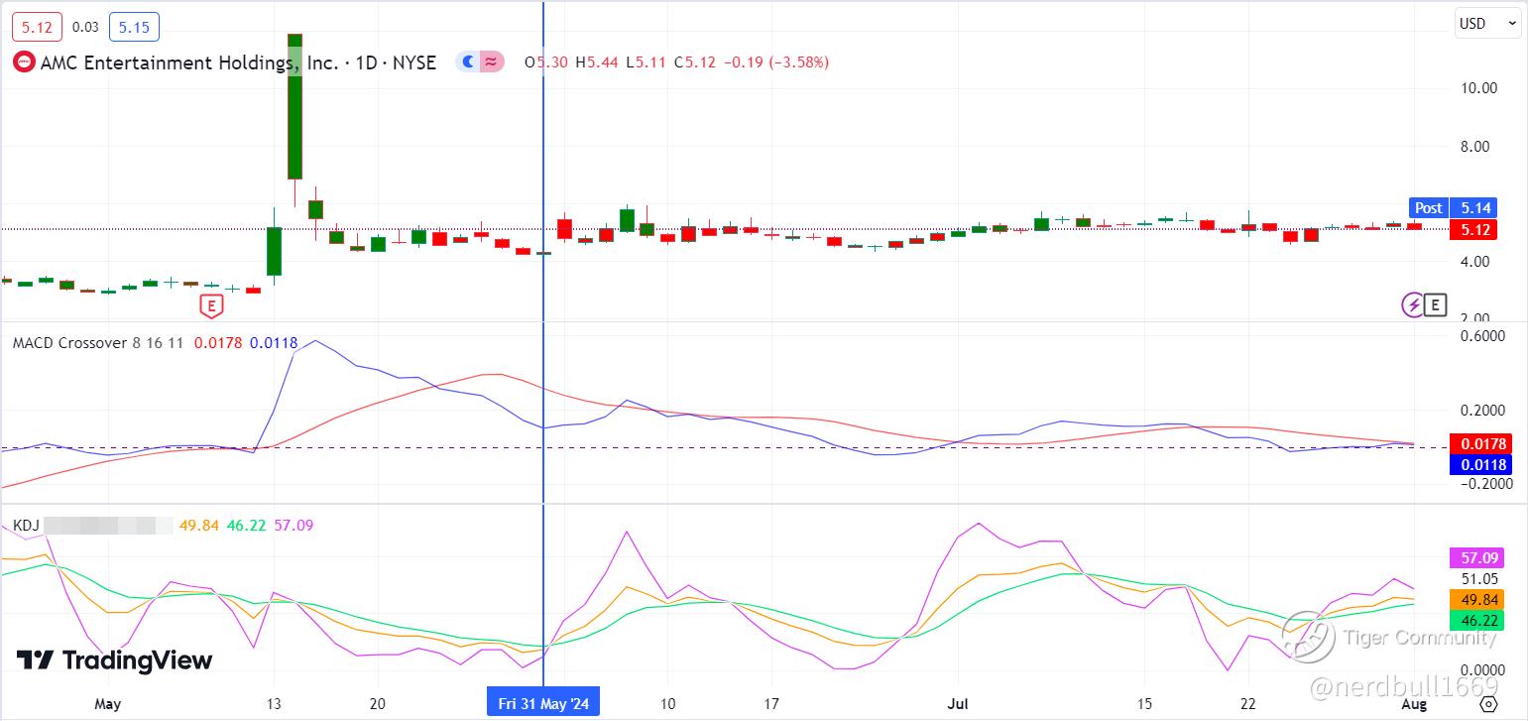Click the tall green candle on May 14
Viewport: 1528px width, 721px height.
[x=294, y=106]
